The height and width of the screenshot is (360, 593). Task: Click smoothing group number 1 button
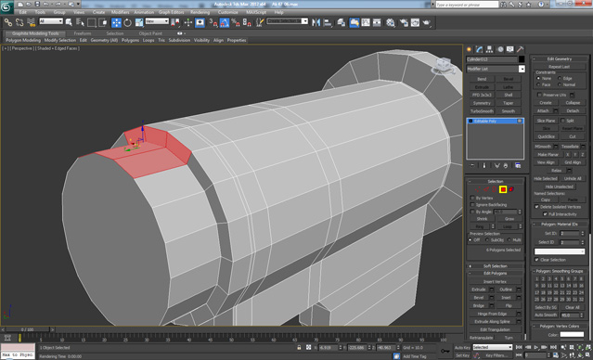[x=536, y=279]
